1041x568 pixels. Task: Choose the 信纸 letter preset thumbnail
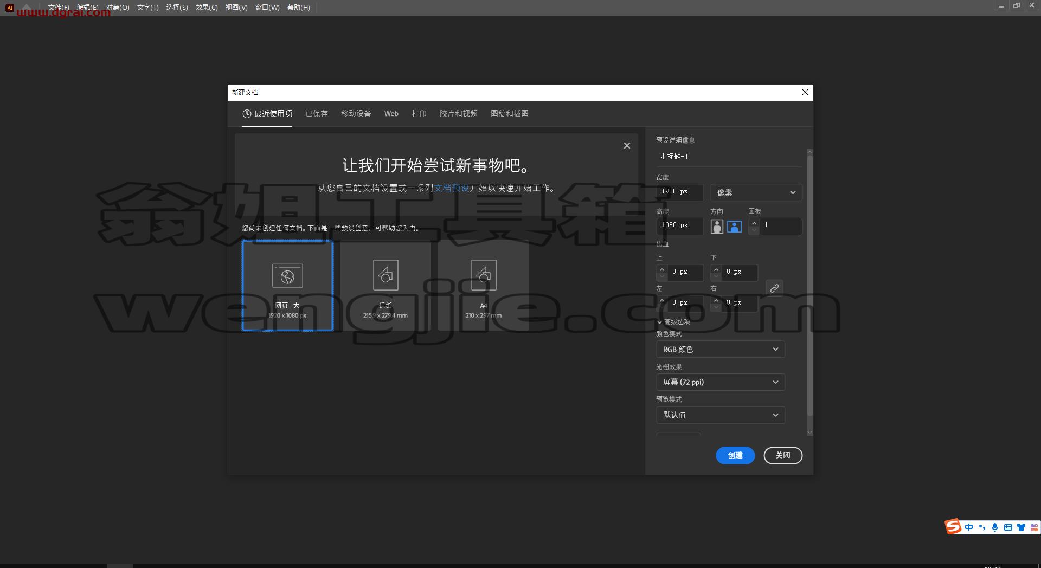point(385,285)
